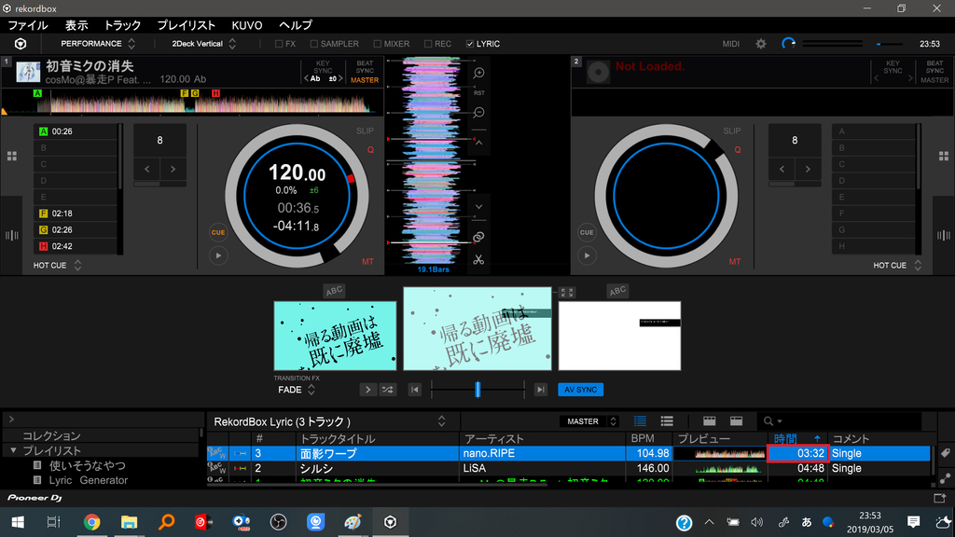The image size is (955, 537).
Task: Click deck 1 play button
Action: tap(218, 255)
